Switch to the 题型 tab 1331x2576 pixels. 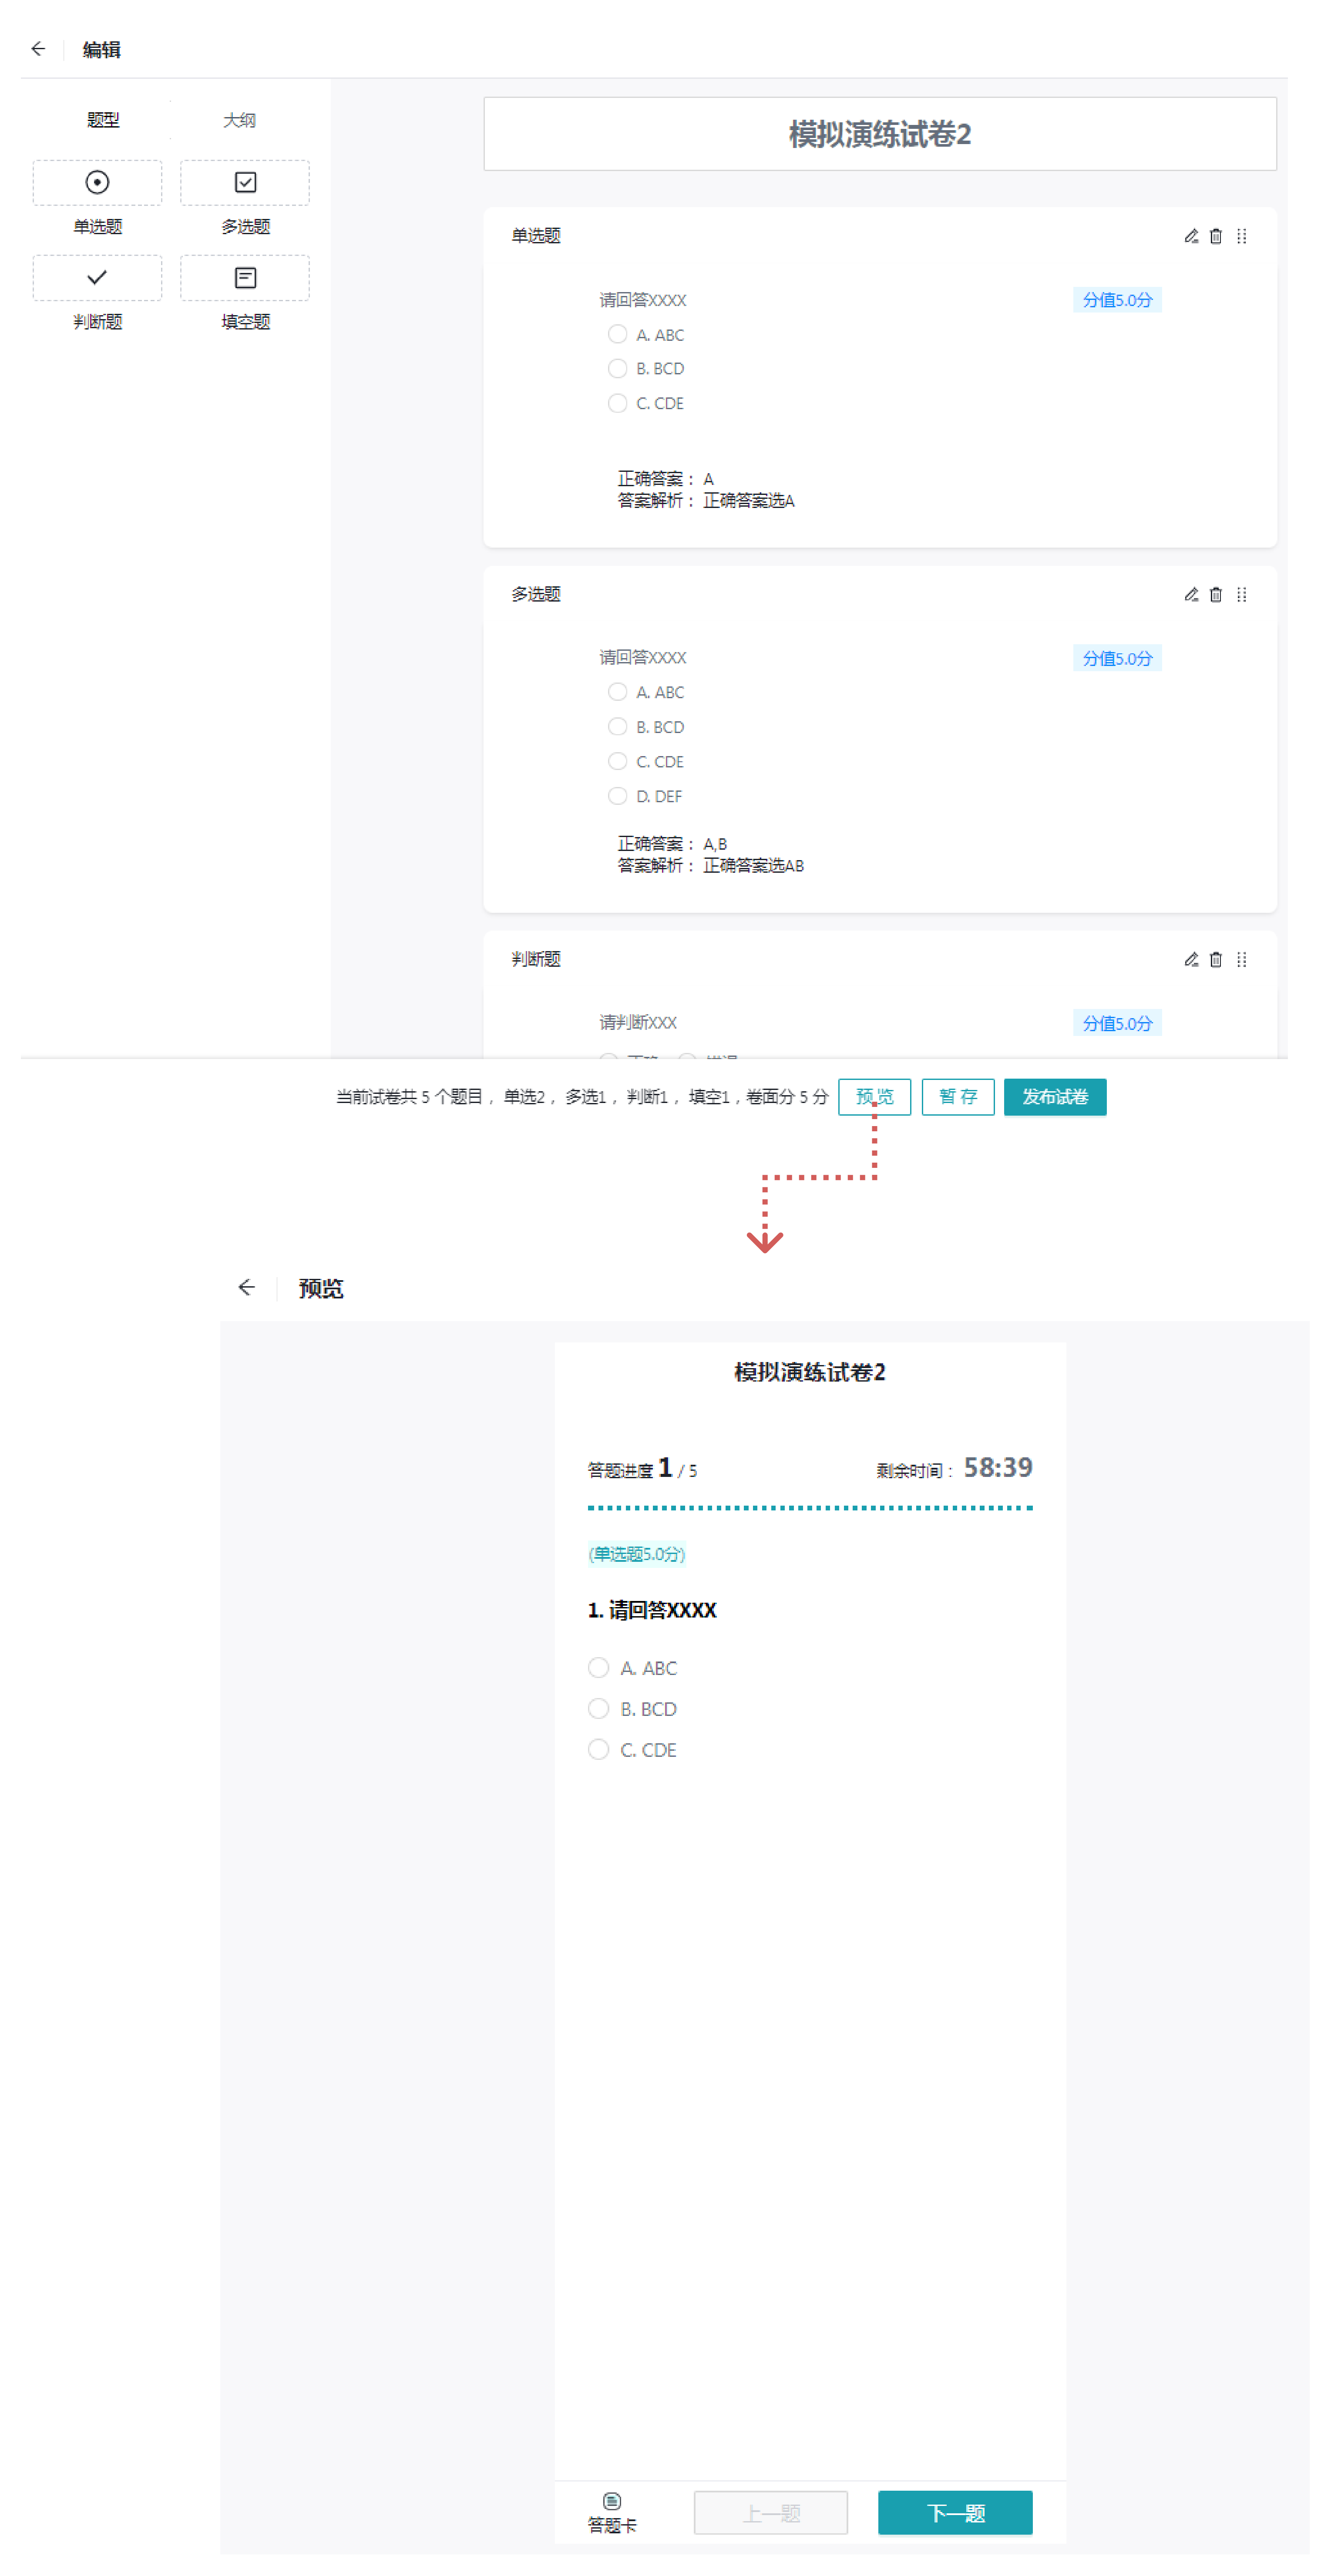point(103,120)
